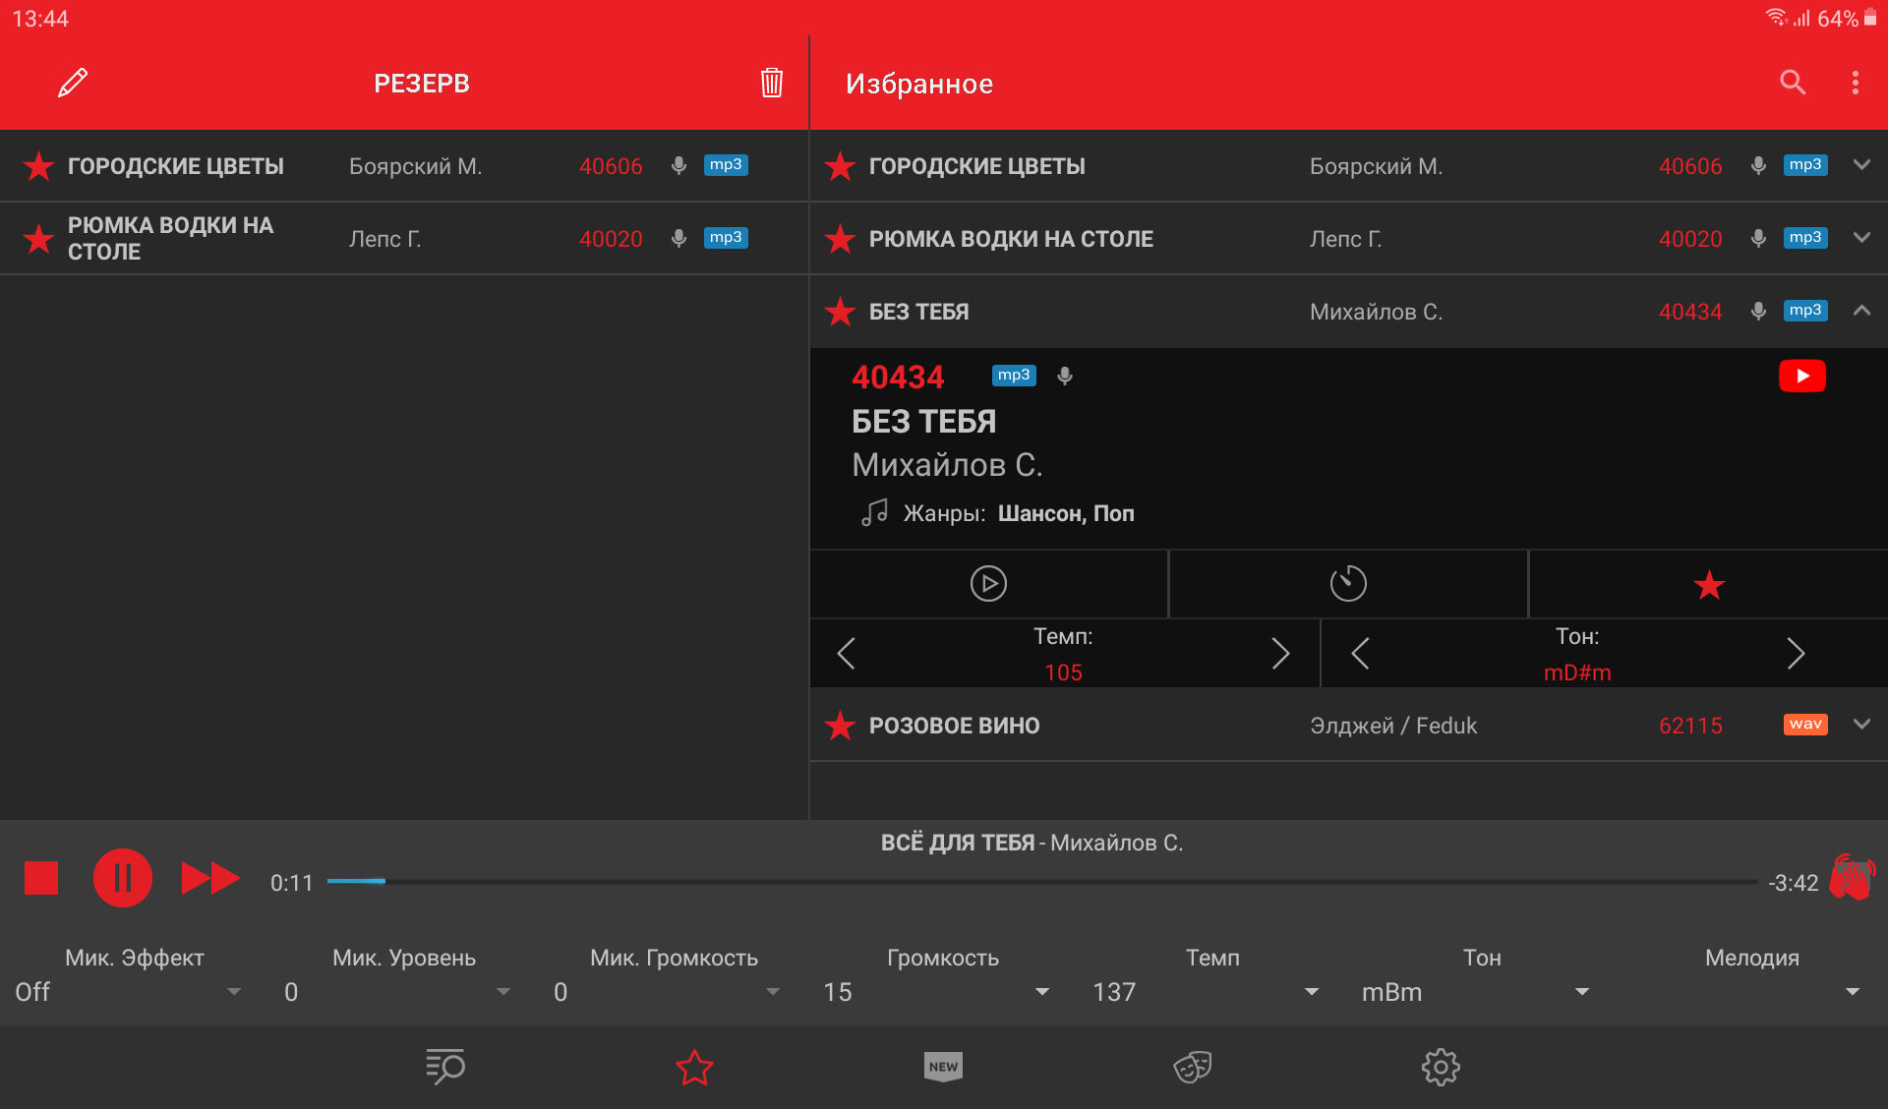Click Wi-Fi icon in status bar
This screenshot has width=1888, height=1109.
pyautogui.click(x=1776, y=17)
